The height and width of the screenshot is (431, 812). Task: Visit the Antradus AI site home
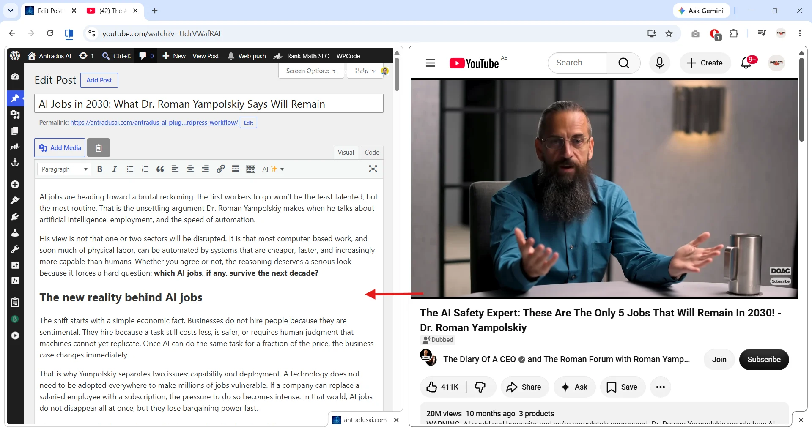[49, 56]
